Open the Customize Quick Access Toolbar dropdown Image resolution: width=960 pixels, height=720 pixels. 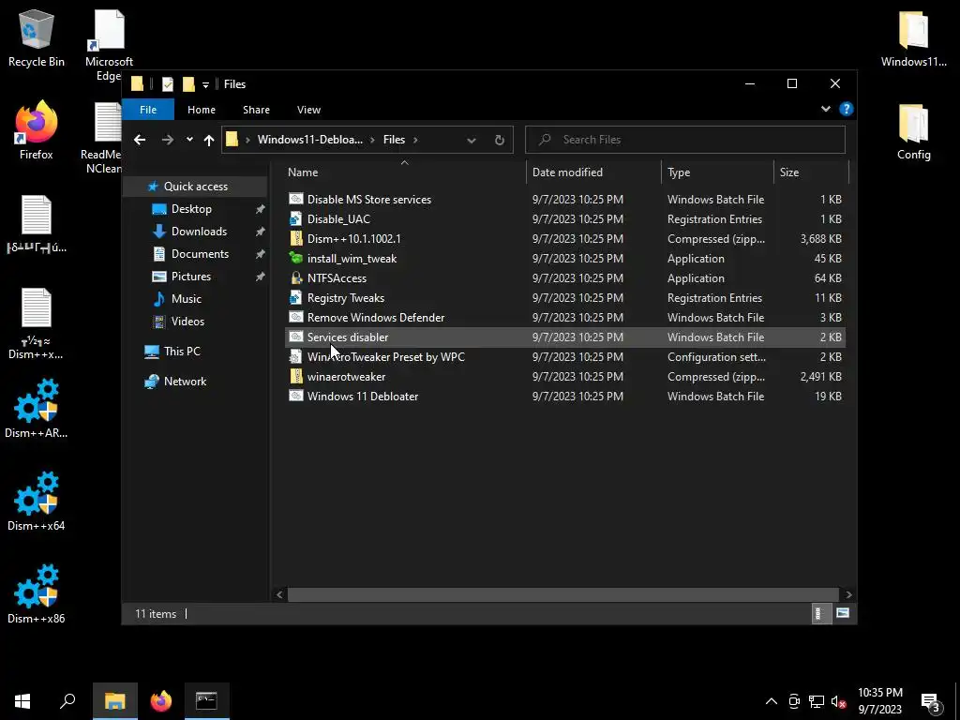205,84
